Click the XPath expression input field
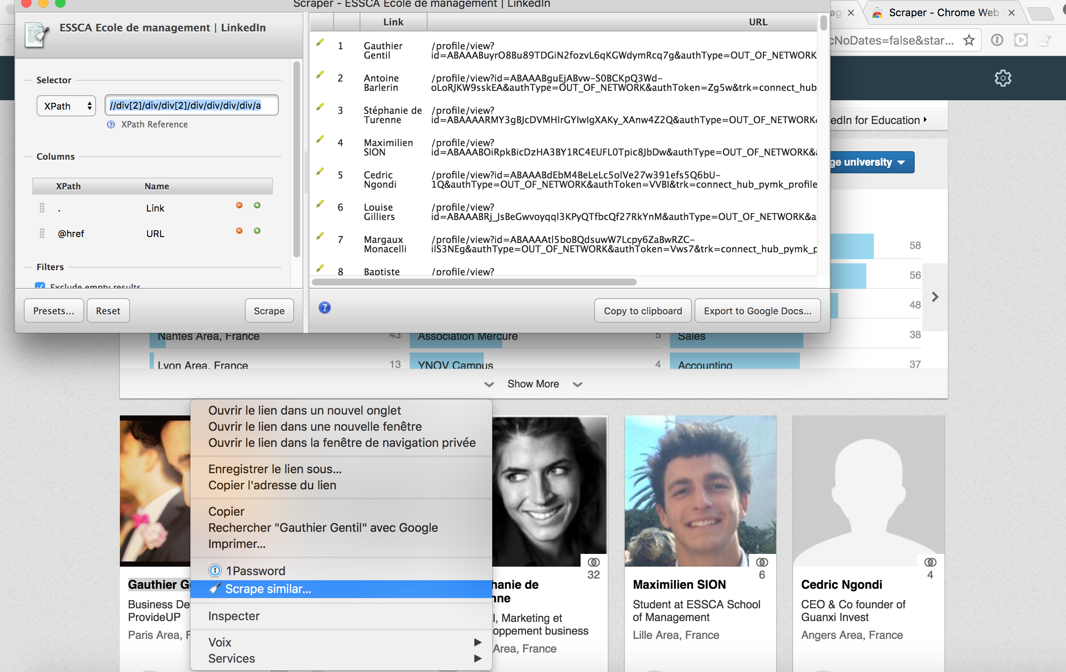1066x672 pixels. [191, 105]
